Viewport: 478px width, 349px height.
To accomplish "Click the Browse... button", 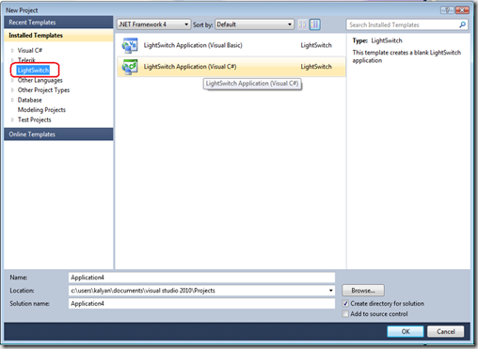I will (x=363, y=291).
